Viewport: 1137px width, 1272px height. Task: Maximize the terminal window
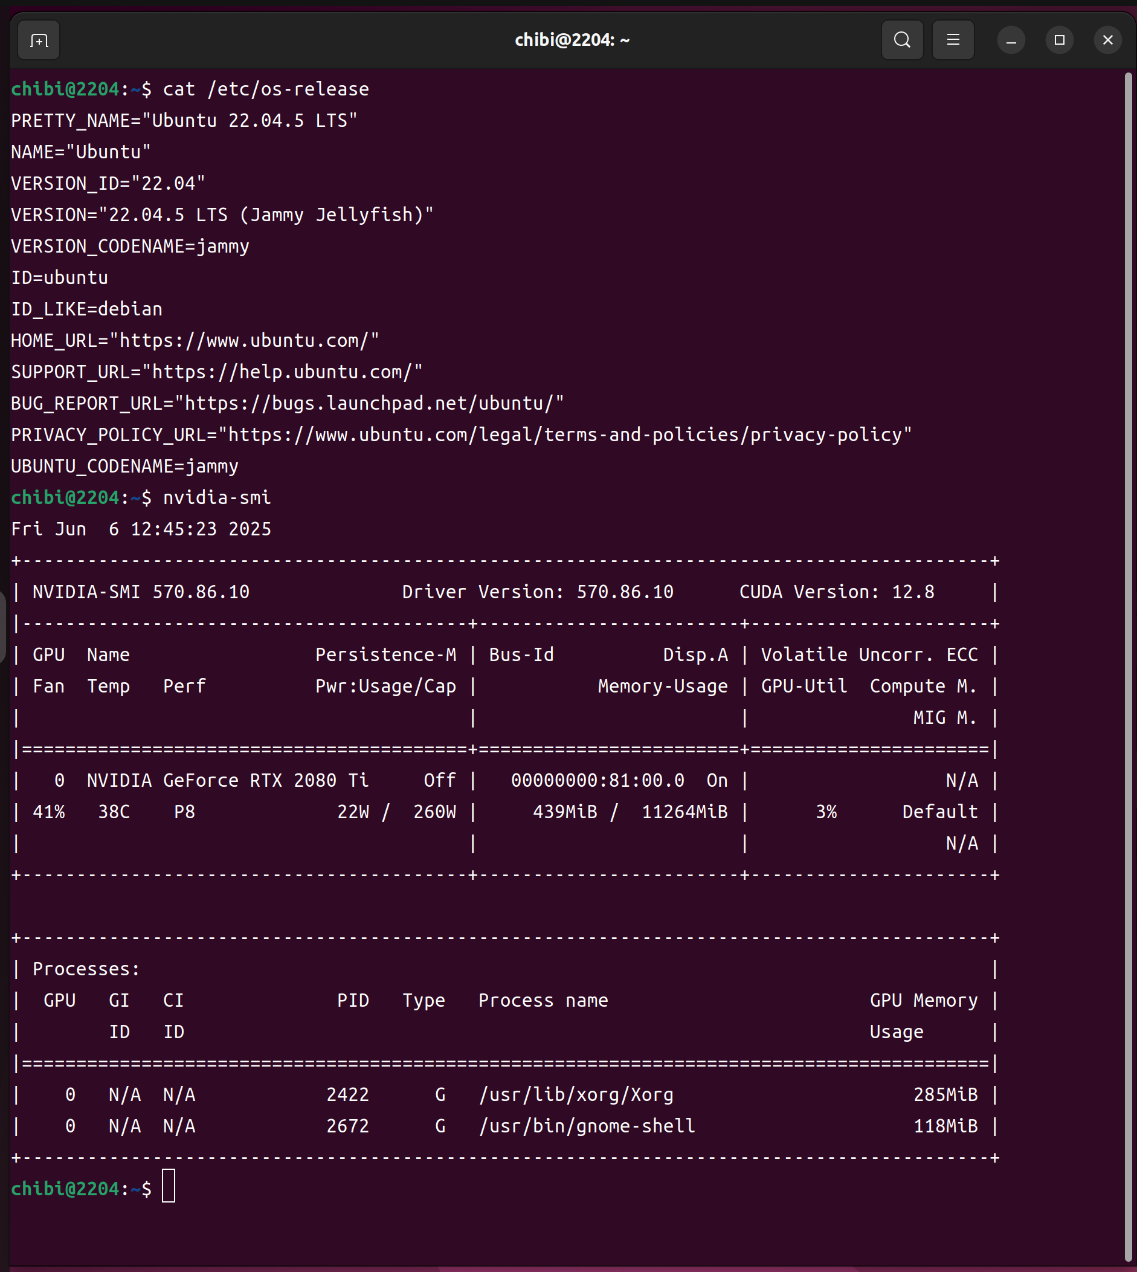pyautogui.click(x=1059, y=40)
